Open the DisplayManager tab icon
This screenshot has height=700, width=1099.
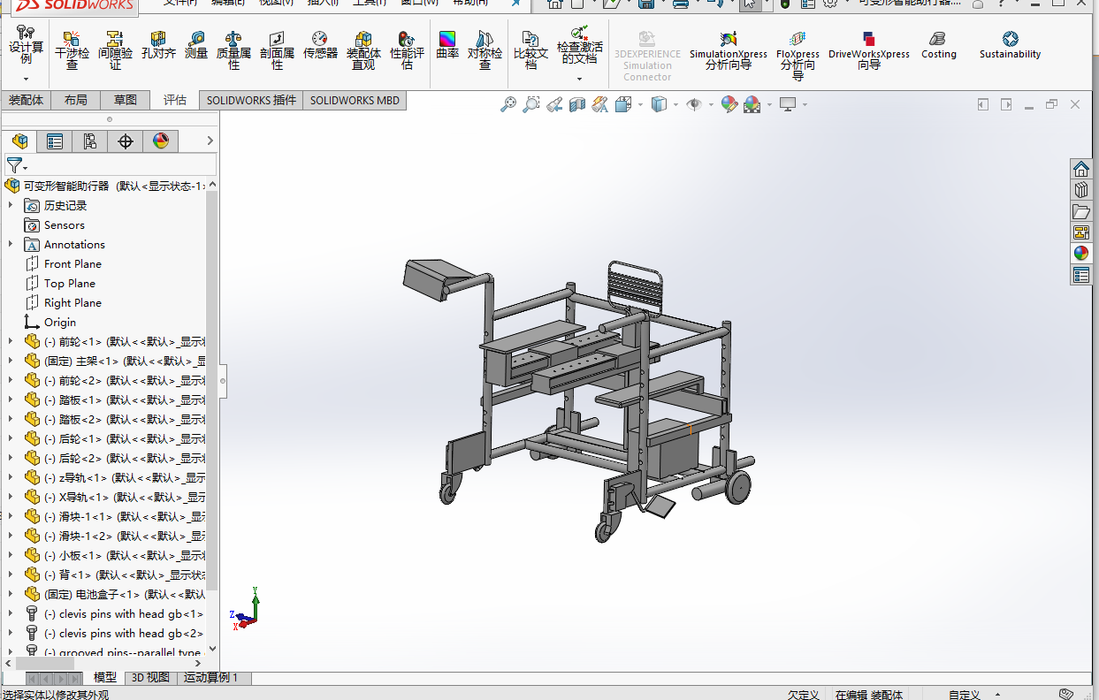(161, 141)
